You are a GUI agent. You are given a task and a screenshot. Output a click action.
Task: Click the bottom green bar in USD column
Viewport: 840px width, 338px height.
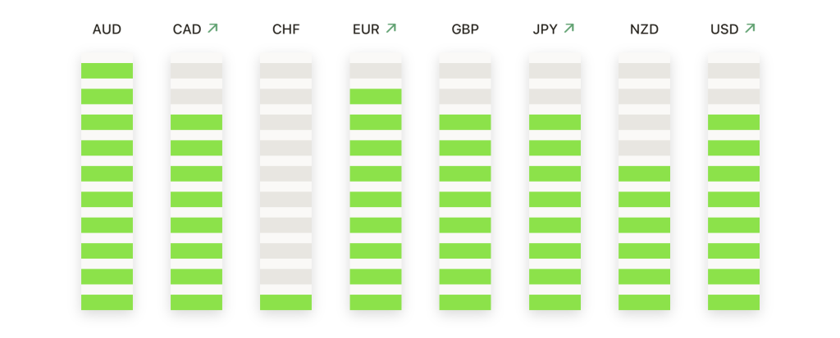click(734, 302)
